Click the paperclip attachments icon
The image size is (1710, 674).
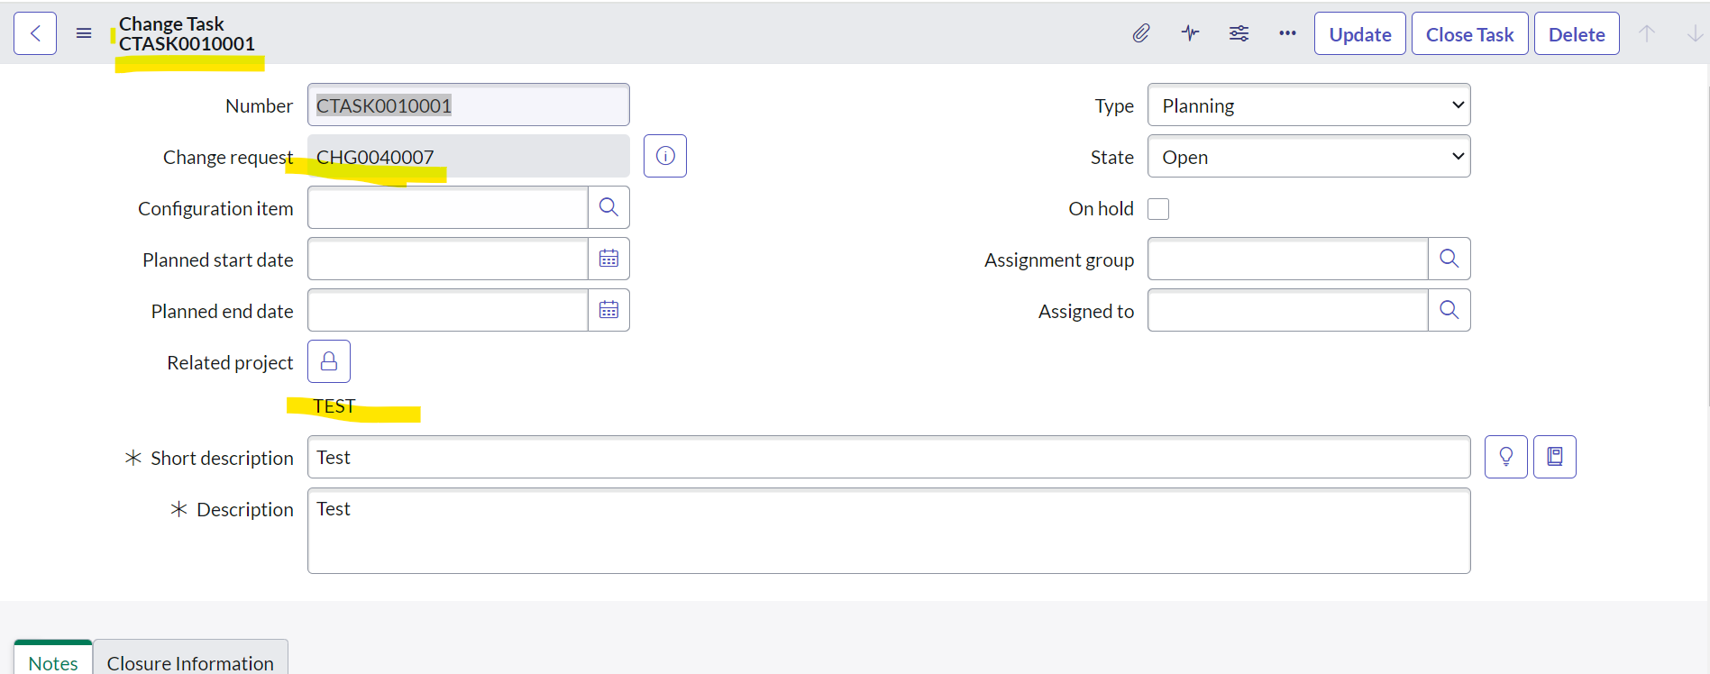coord(1141,33)
